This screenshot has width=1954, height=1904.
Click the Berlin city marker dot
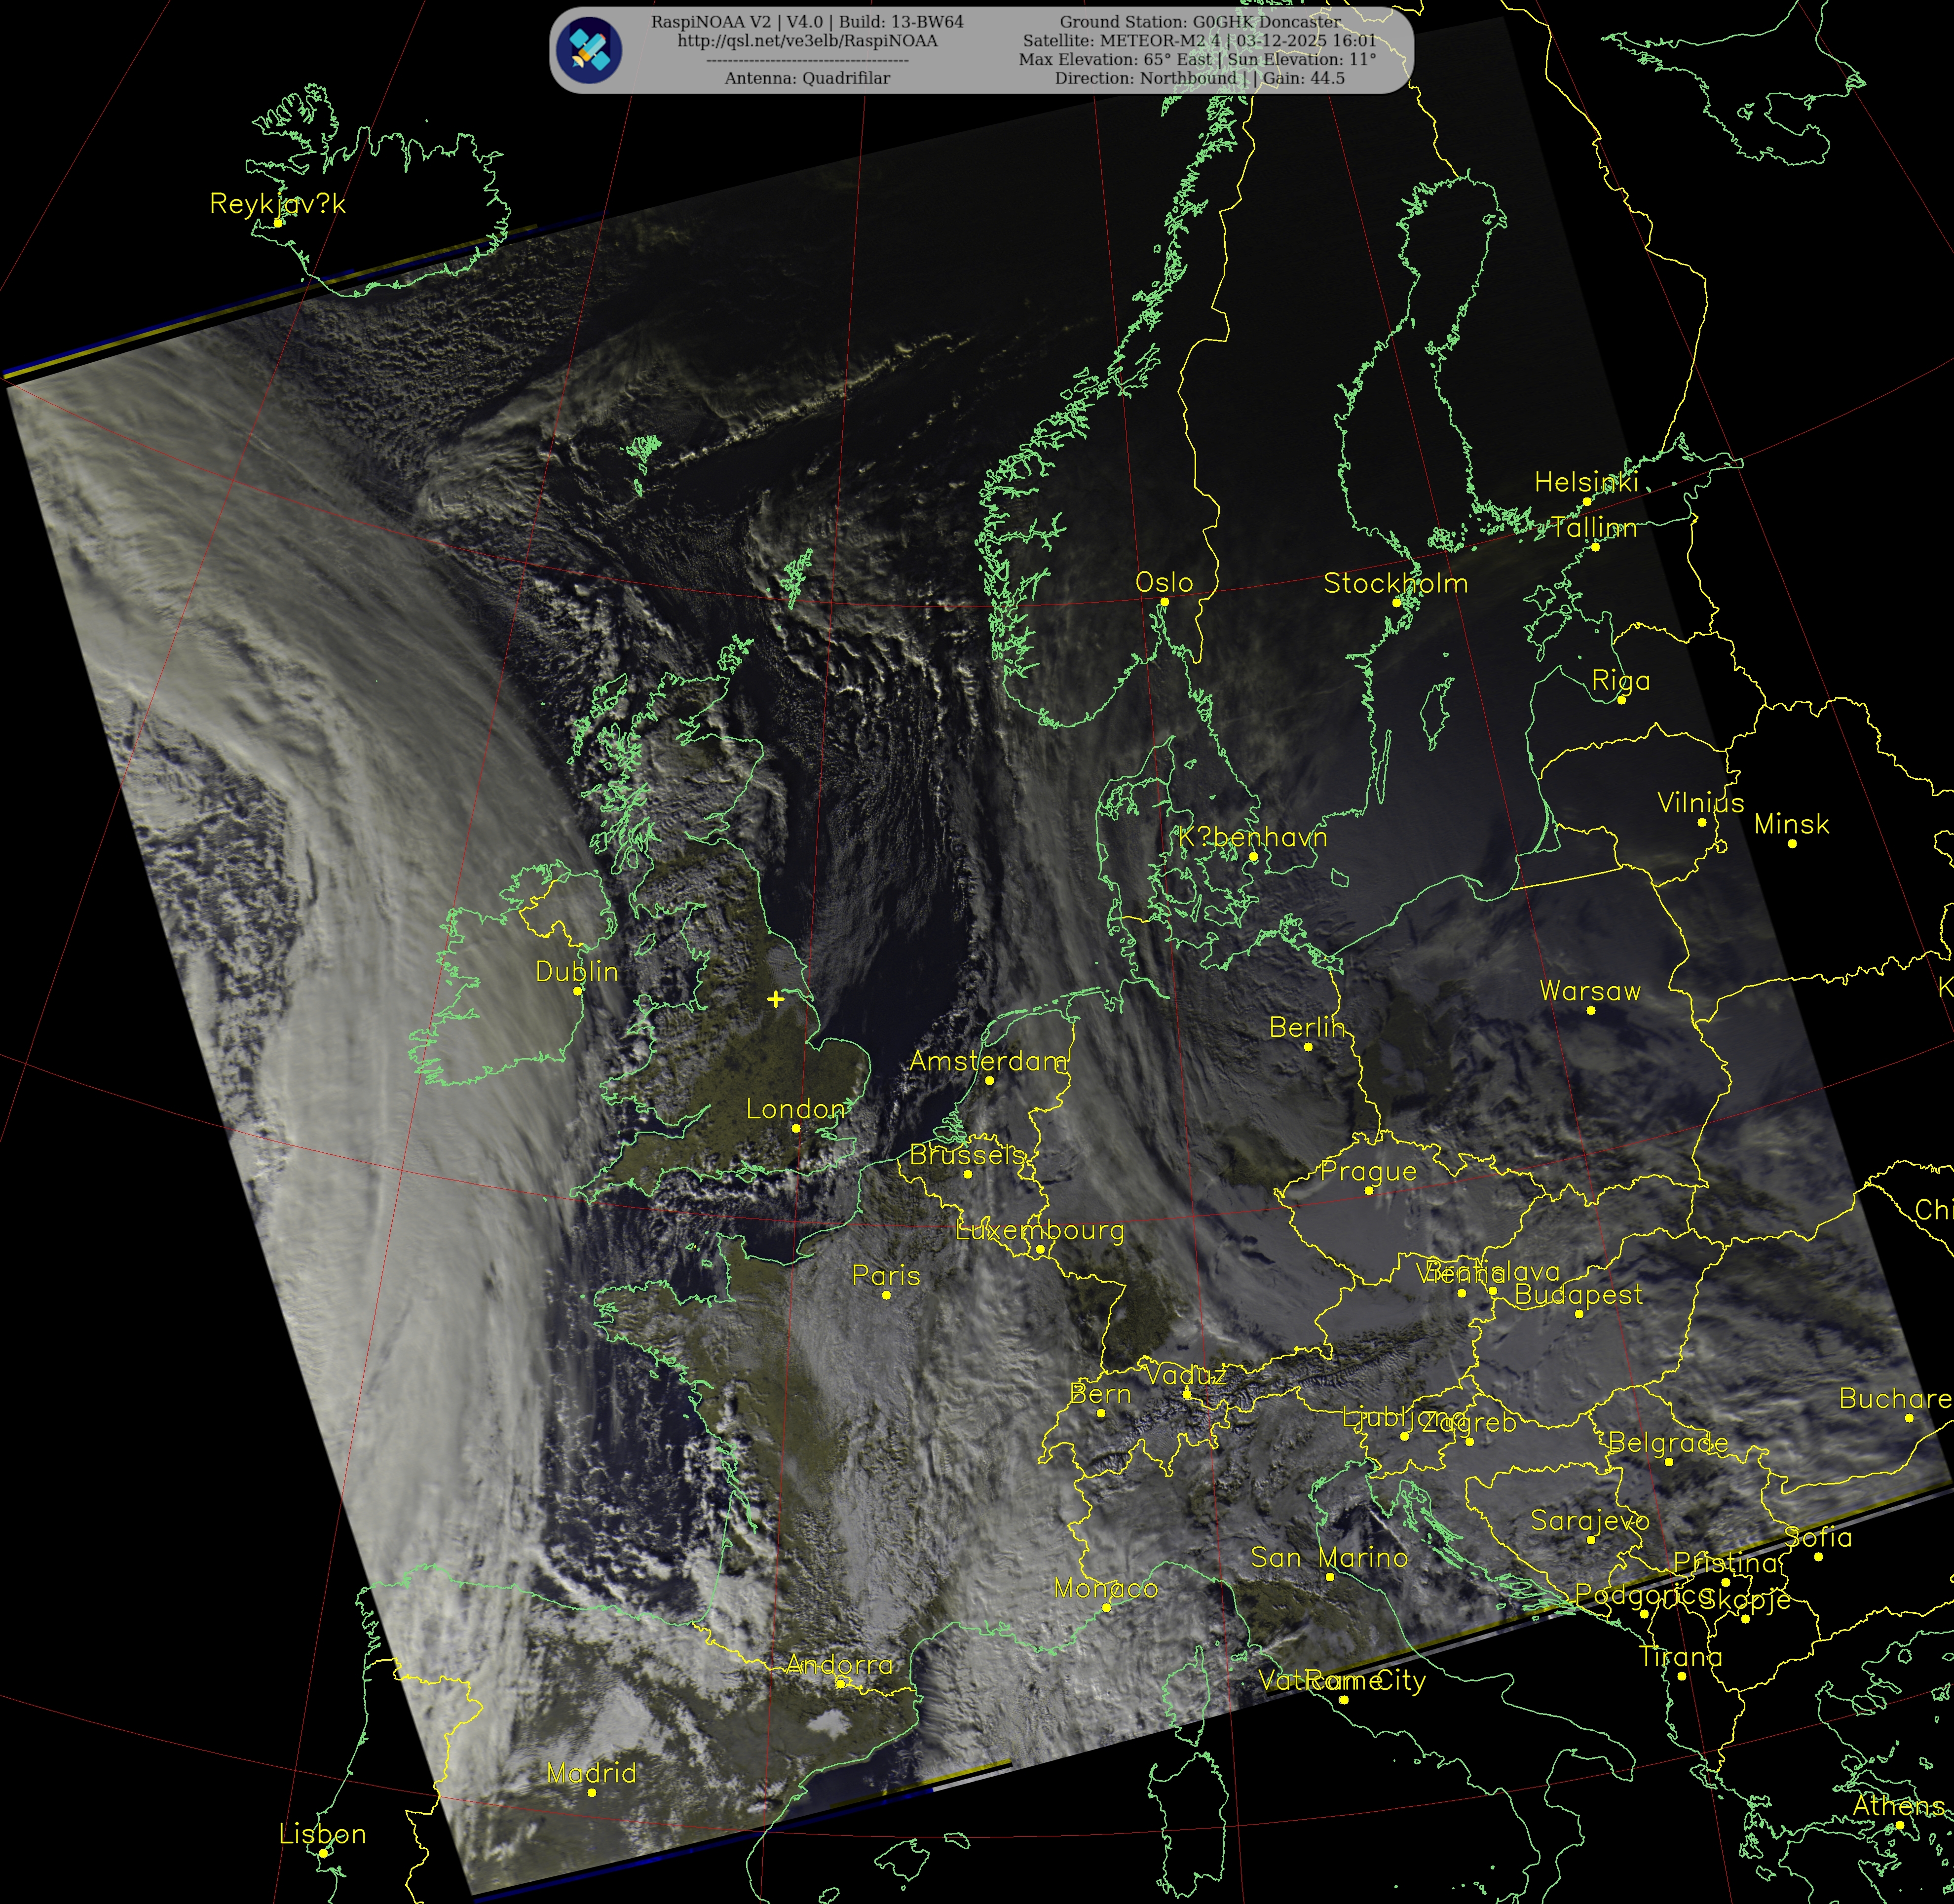(1308, 1046)
